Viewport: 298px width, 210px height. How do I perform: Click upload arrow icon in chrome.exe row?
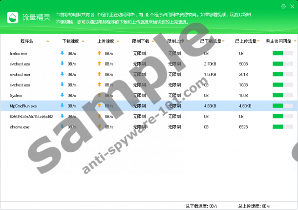tap(99, 127)
